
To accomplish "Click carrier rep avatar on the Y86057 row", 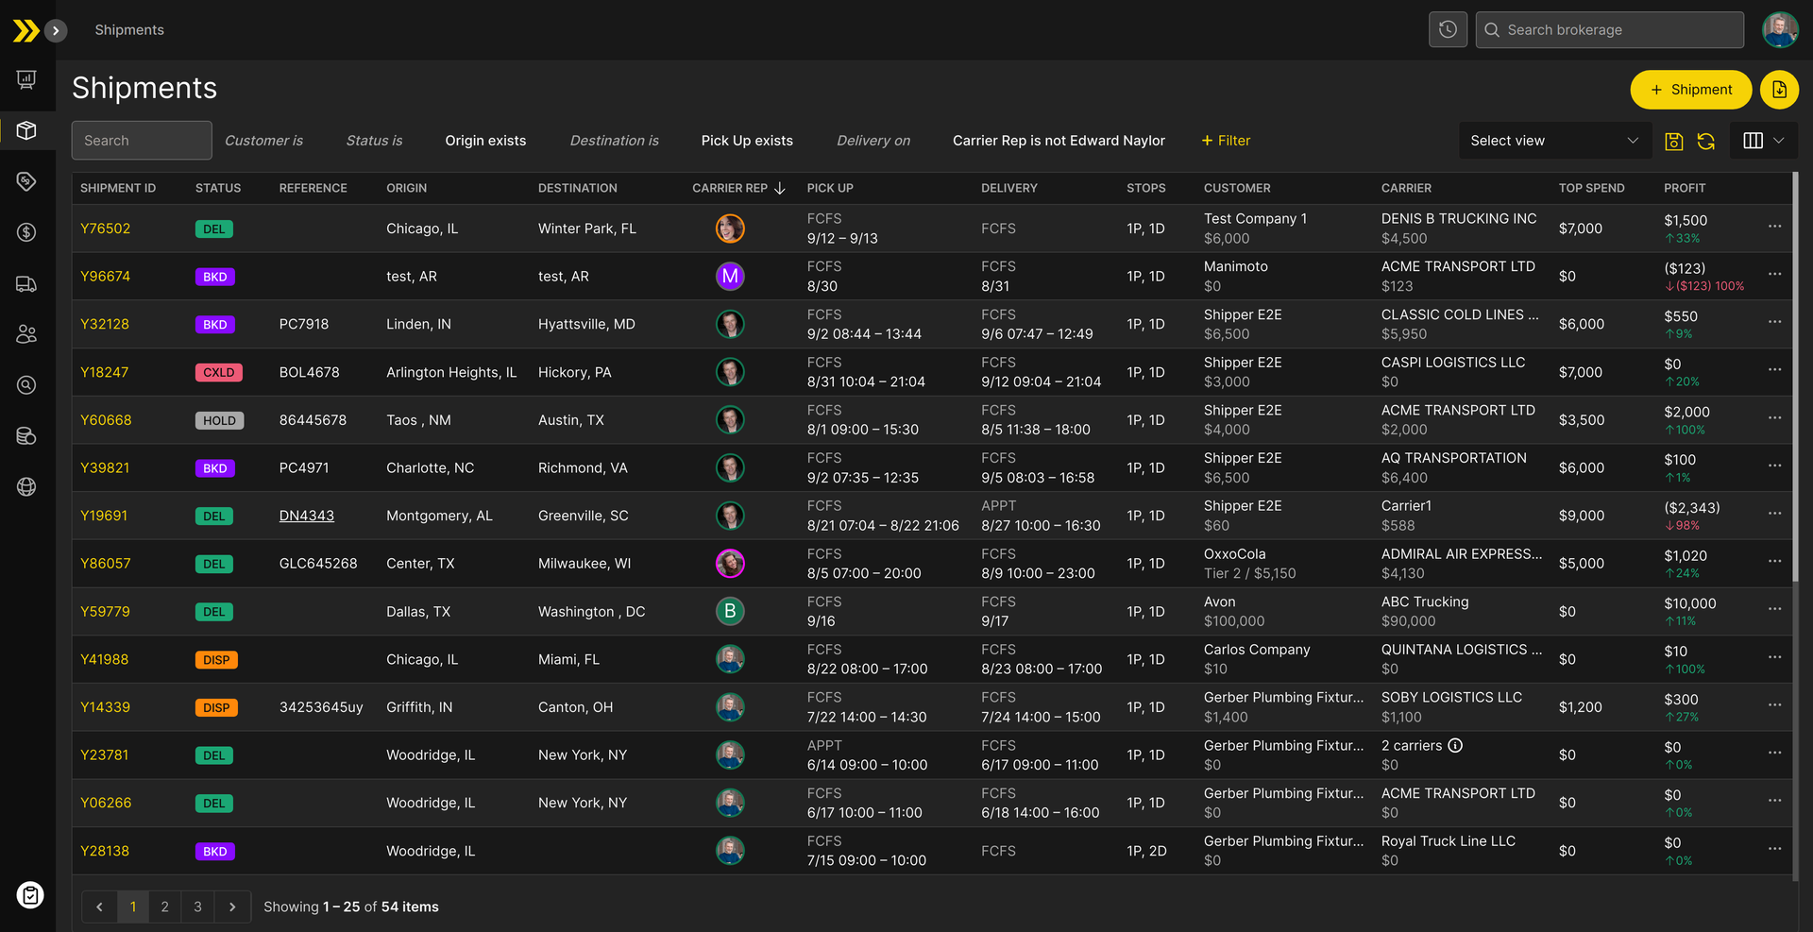I will tap(730, 564).
